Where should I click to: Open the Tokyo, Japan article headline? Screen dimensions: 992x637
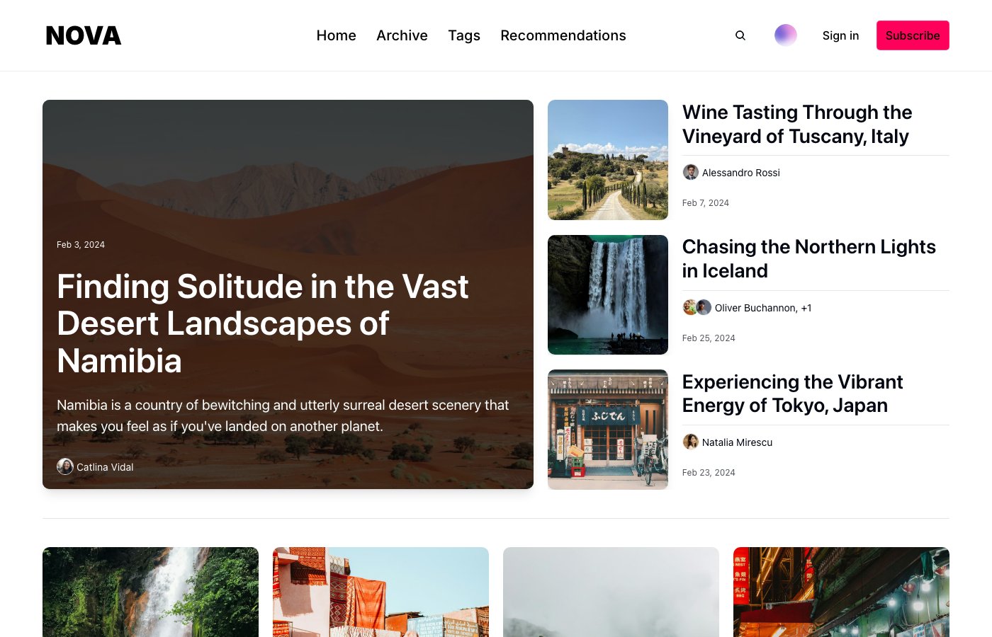pos(792,394)
